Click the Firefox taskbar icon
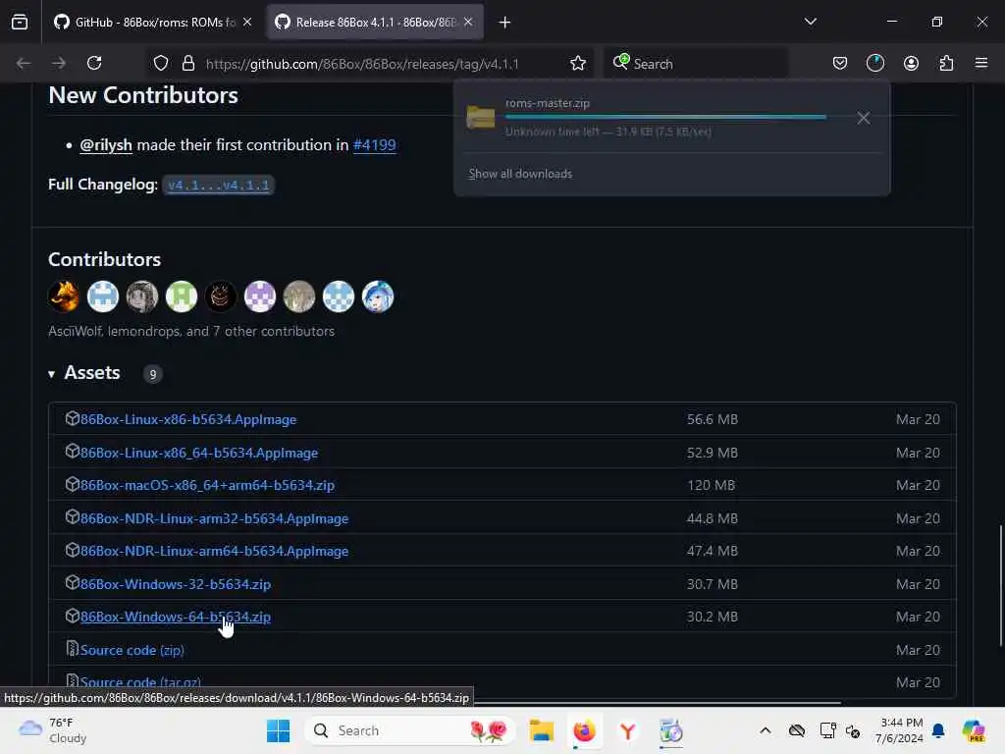 click(585, 730)
